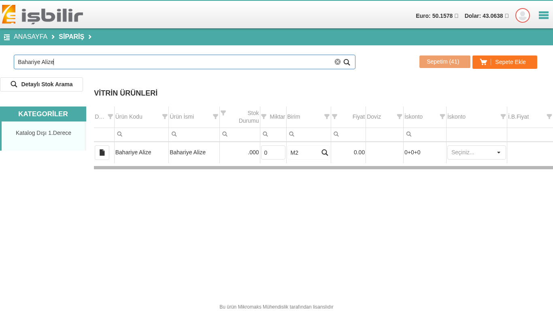Click the filter icon on Ürün Kodu column
The width and height of the screenshot is (553, 311).
coord(165,117)
